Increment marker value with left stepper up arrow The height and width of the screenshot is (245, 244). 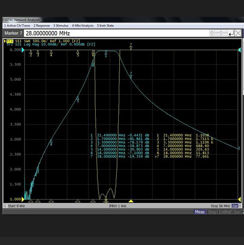tap(212, 32)
